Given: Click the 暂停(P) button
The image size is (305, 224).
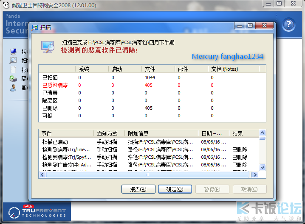Looking at the screenshot, I should [212, 189].
